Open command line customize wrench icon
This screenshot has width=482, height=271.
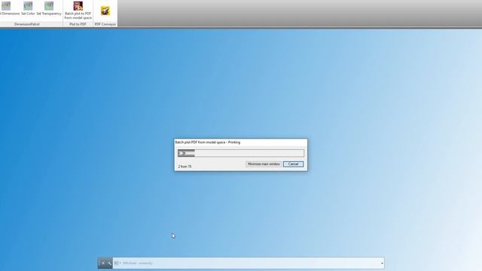tap(108, 263)
